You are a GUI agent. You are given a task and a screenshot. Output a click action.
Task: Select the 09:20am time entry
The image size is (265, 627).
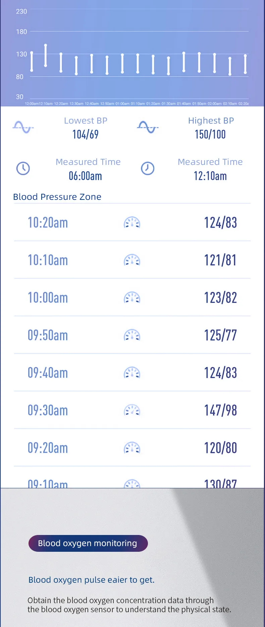[x=48, y=448]
